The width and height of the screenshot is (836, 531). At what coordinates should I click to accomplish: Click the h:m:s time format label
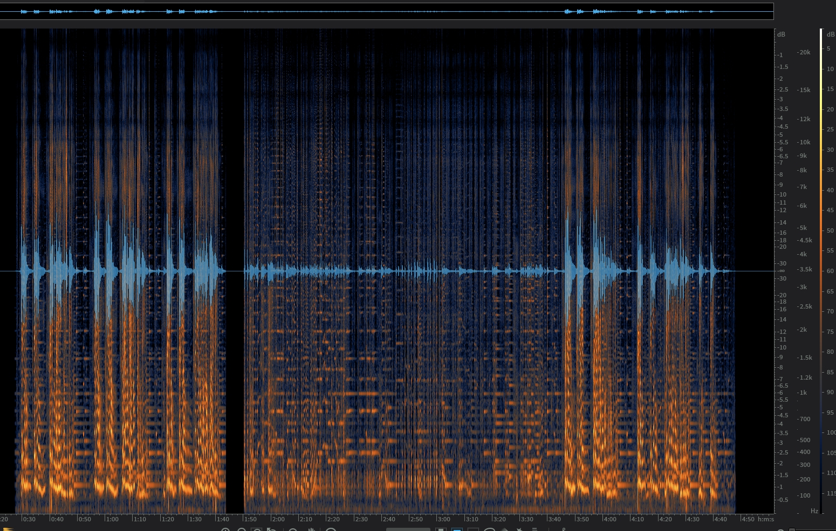[765, 519]
